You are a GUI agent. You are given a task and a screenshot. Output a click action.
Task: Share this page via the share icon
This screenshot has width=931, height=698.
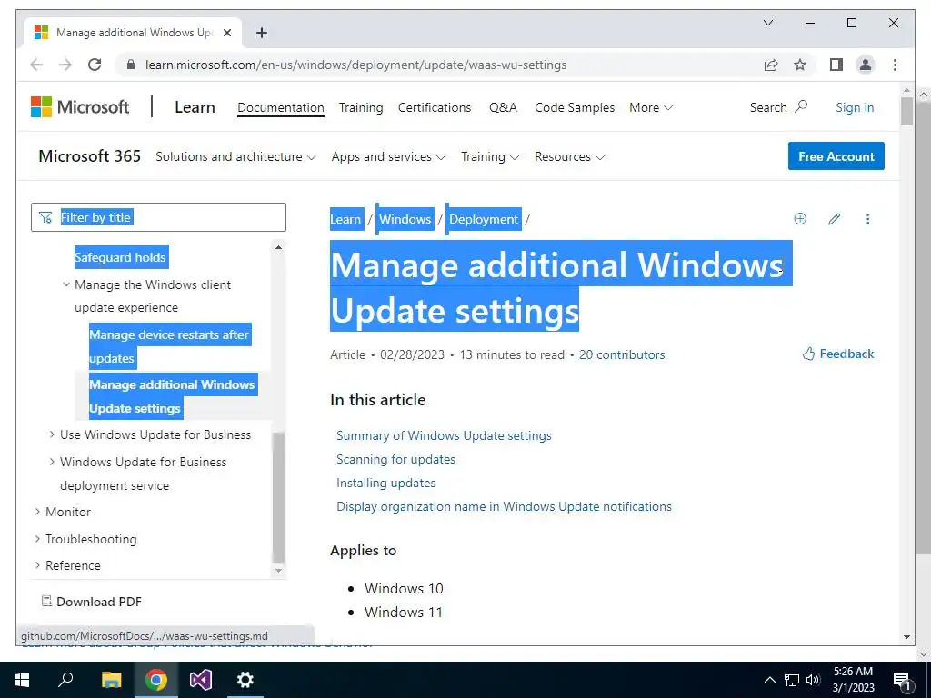[x=771, y=65]
